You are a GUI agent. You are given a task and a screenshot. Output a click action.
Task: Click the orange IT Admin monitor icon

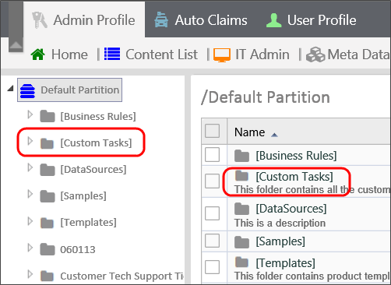click(222, 55)
